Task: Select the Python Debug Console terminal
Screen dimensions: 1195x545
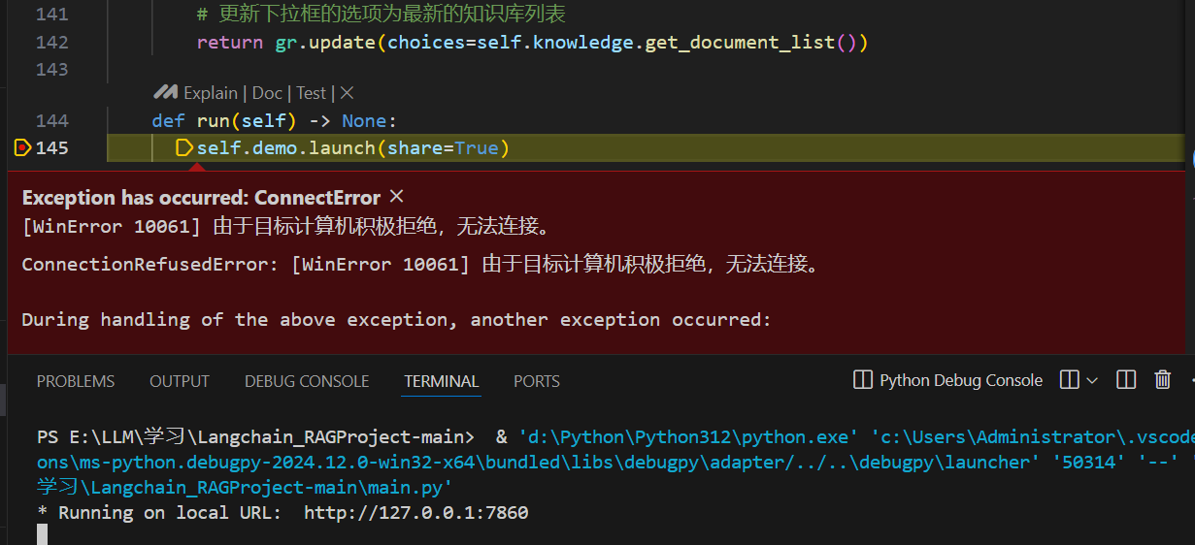Action: (x=947, y=380)
